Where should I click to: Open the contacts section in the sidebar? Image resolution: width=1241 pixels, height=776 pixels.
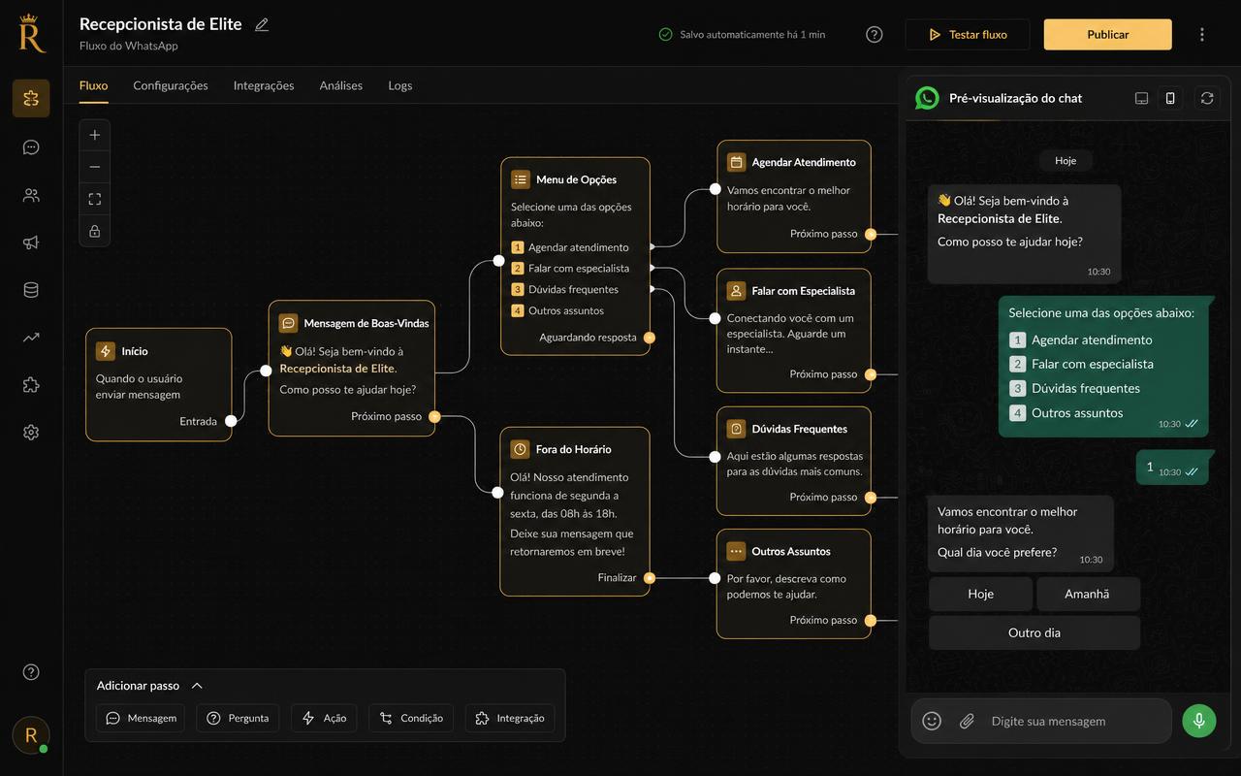[x=31, y=195]
